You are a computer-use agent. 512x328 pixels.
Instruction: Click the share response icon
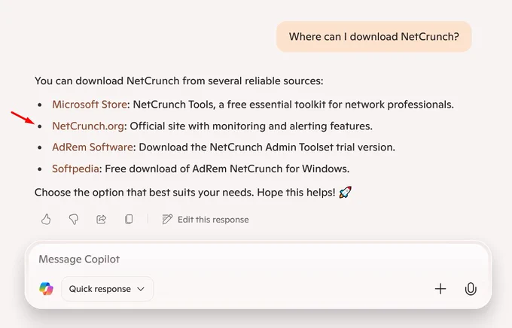point(101,220)
